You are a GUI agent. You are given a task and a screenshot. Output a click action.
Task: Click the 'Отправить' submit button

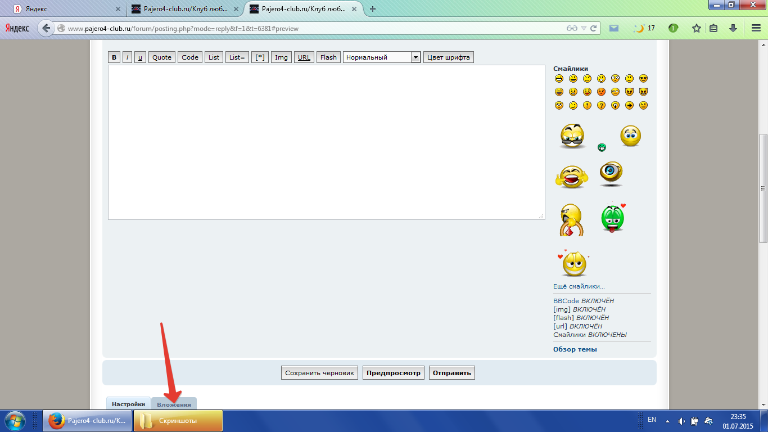[451, 372]
